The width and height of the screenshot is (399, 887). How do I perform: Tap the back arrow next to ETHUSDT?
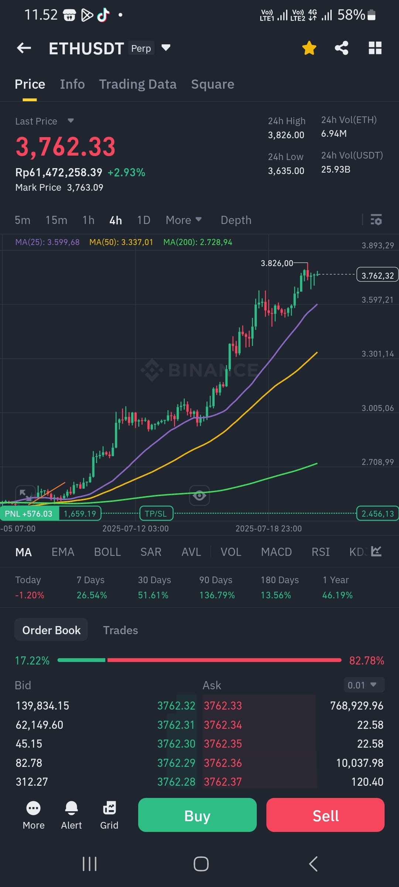click(24, 48)
